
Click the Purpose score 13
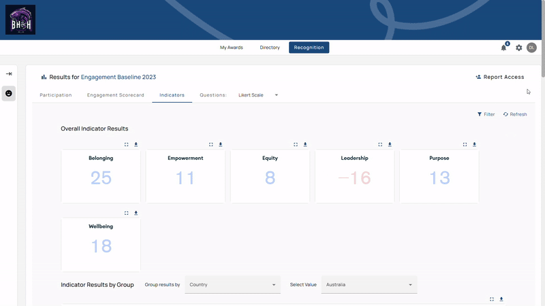(439, 178)
